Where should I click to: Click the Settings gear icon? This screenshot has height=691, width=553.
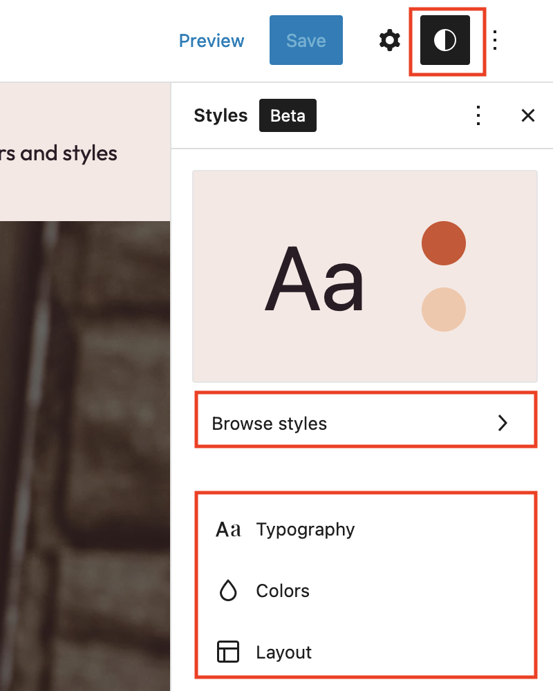pos(389,40)
